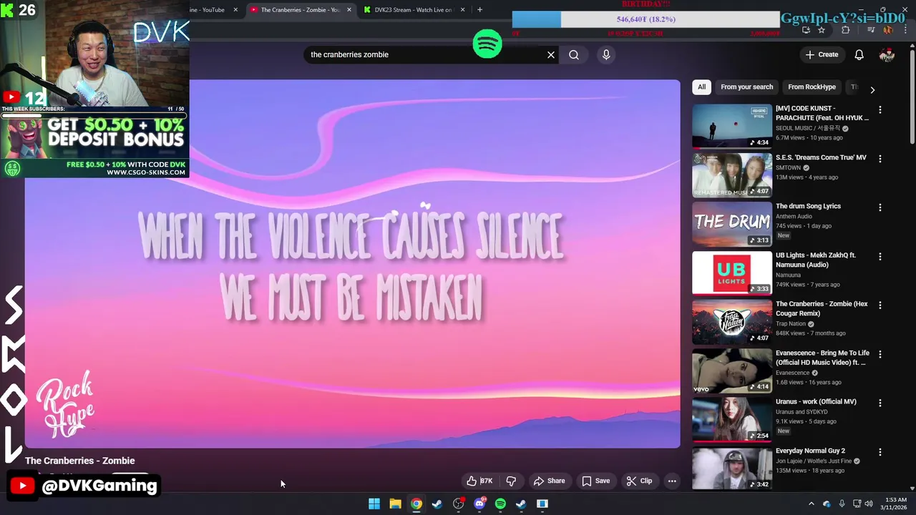Click the 'SMTOWN' channel name
Screen dimensions: 916x515
[x=788, y=168]
